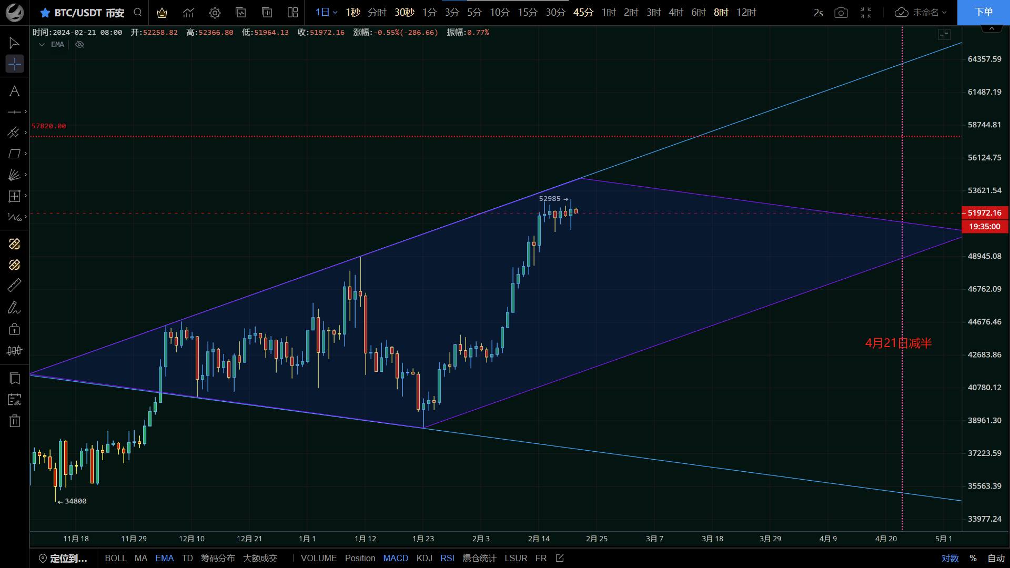Toggle the lock drawings icon

coord(14,329)
